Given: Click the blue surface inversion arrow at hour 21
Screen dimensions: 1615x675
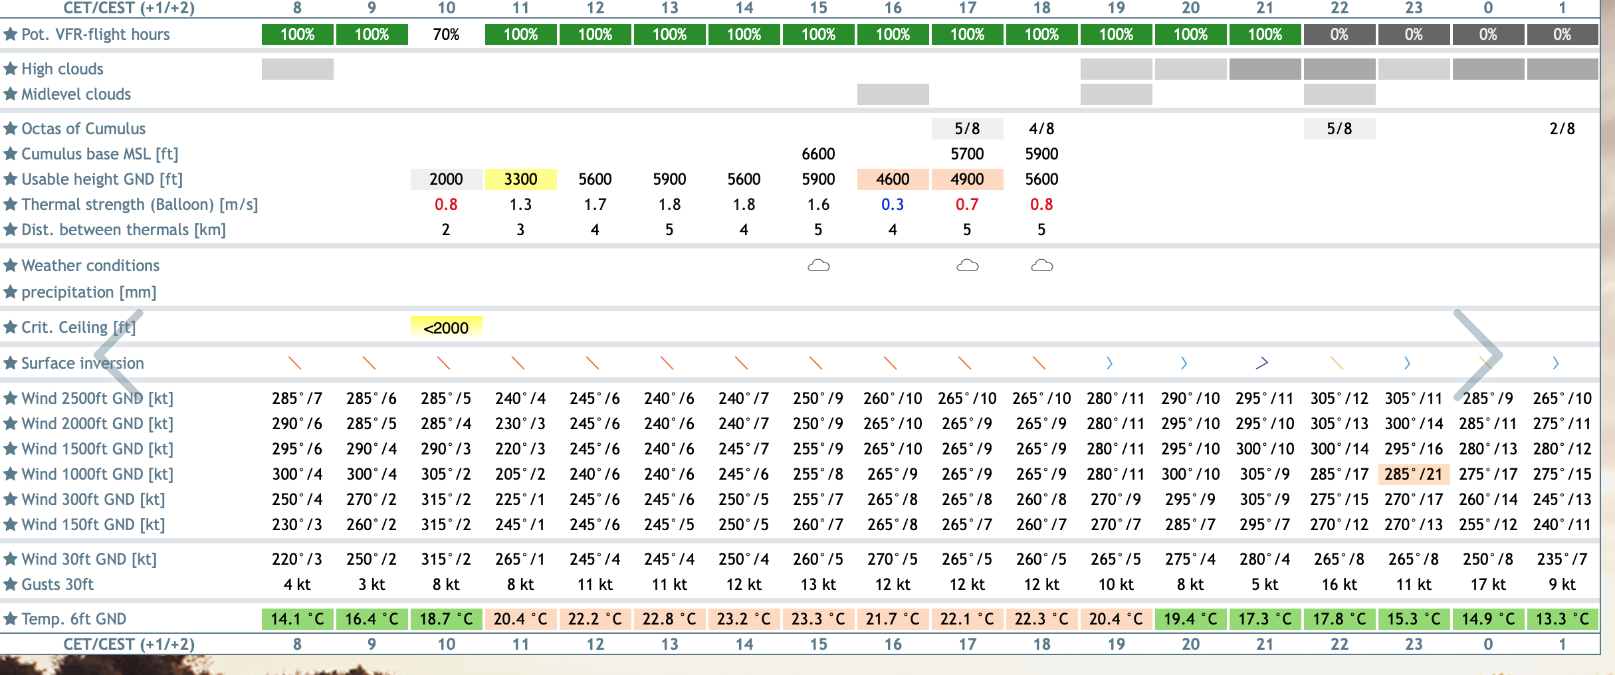Looking at the screenshot, I should 1261,363.
